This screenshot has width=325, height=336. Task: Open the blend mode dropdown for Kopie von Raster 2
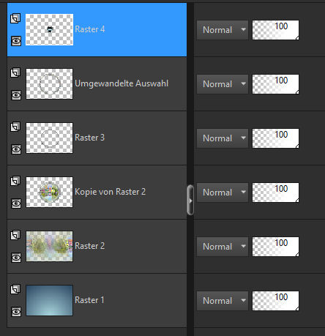[x=223, y=193]
